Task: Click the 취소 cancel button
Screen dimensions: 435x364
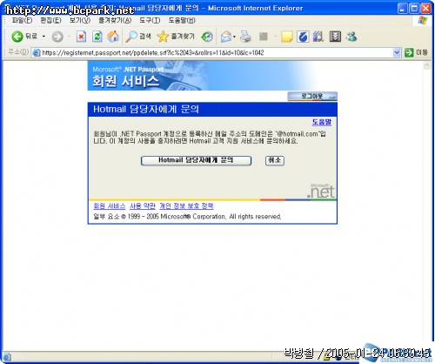Action: click(x=275, y=160)
